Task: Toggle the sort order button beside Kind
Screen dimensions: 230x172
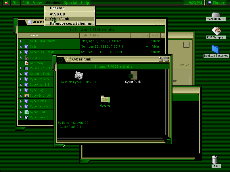Action: pyautogui.click(x=163, y=35)
